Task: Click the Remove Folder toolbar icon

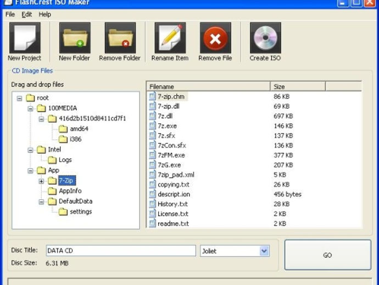Action: coord(120,38)
